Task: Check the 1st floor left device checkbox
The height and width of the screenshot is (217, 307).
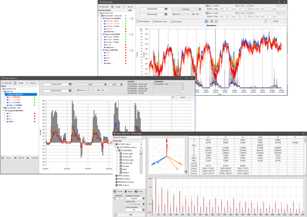Action: pos(141,157)
